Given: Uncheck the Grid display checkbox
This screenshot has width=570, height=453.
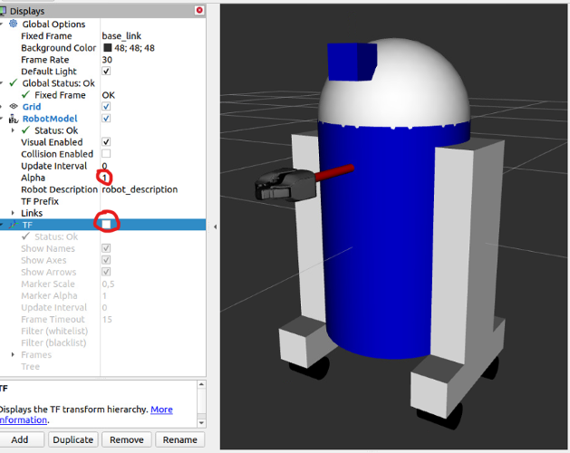Looking at the screenshot, I should 106,107.
